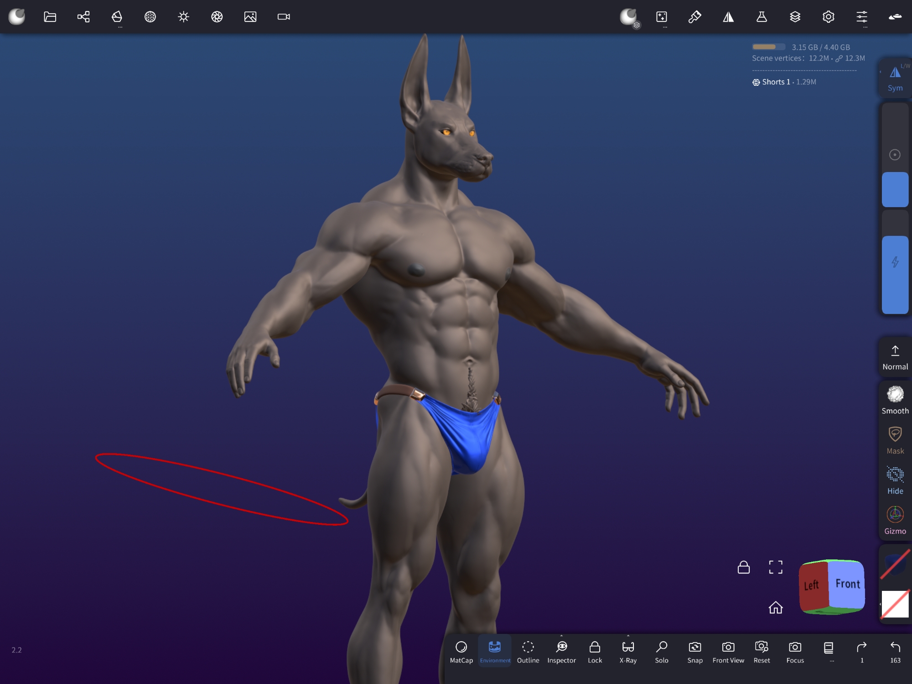
Task: Open the Background image menu
Action: click(250, 17)
